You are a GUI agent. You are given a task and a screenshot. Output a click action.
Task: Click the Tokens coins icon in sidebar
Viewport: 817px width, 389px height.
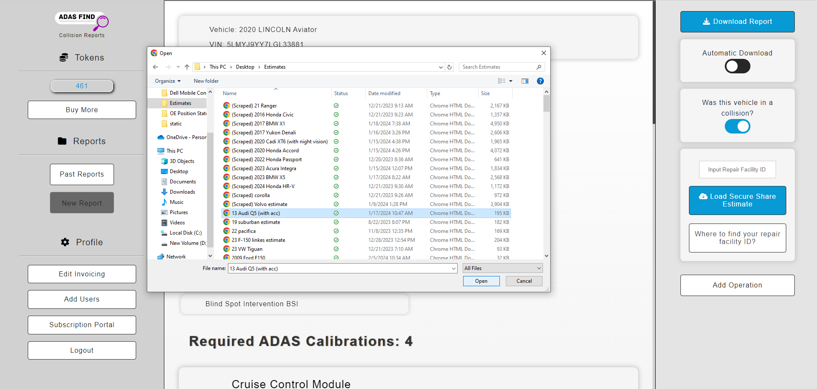[x=64, y=57]
